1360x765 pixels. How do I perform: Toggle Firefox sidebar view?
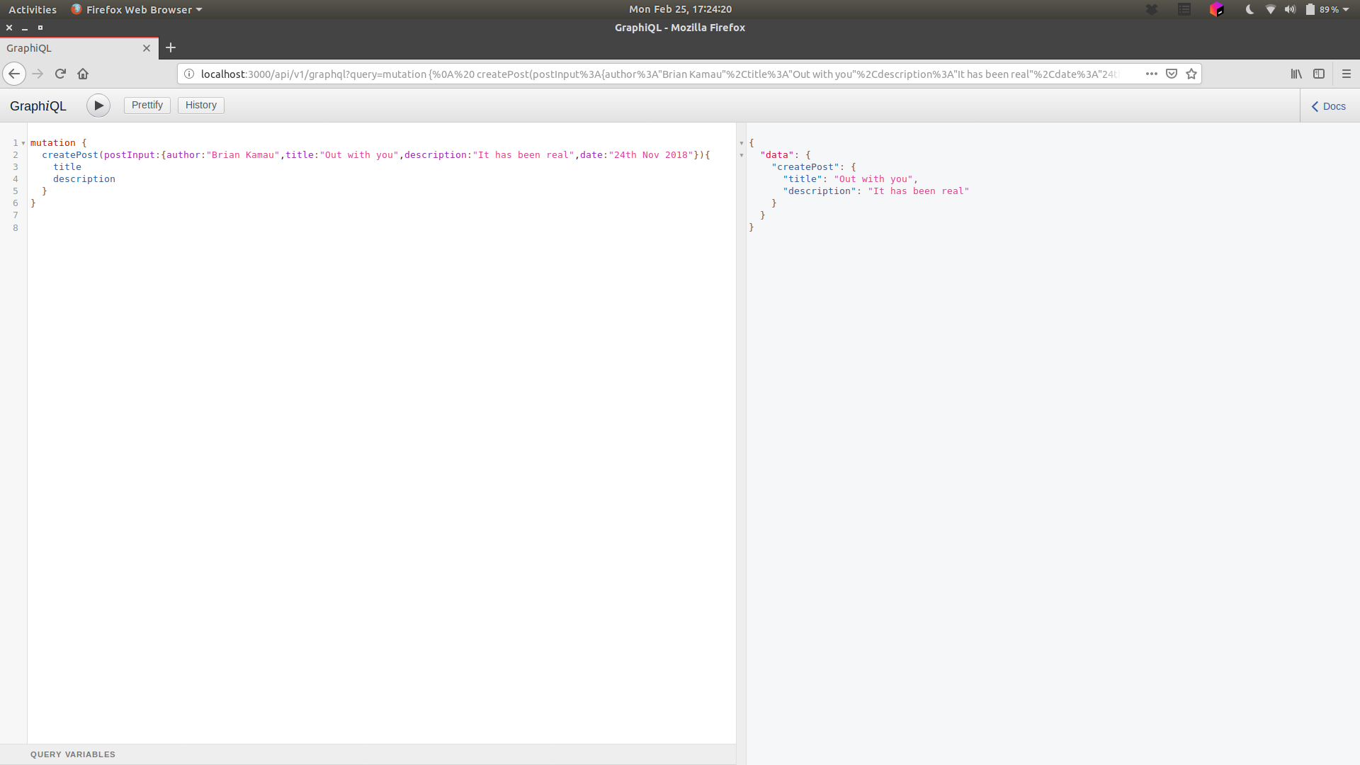coord(1319,74)
